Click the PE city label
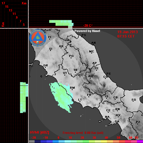This screenshot has width=143, height=143. [x=109, y=74]
